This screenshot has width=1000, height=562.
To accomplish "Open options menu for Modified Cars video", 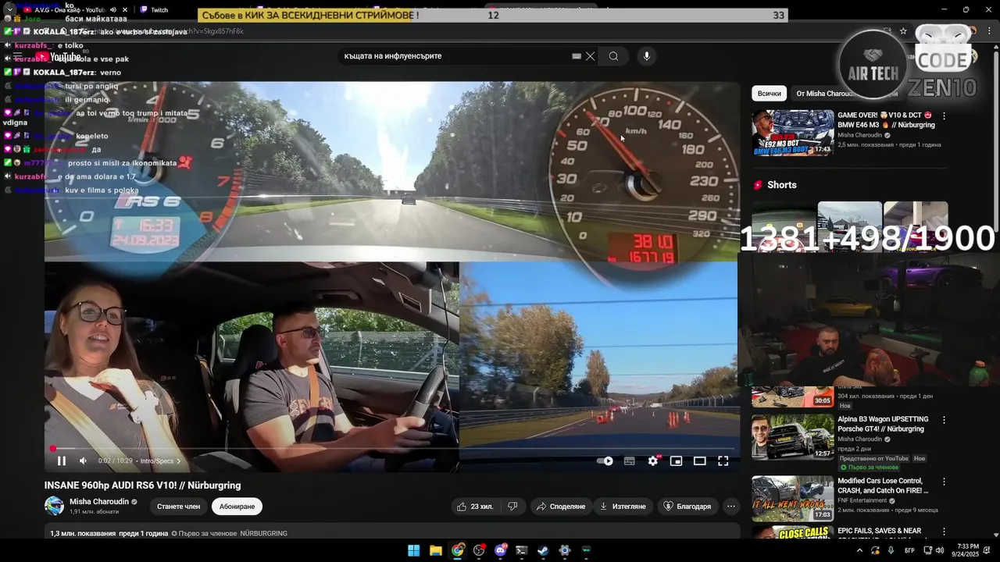I will [944, 482].
